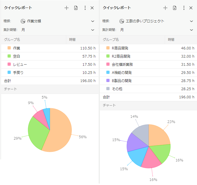Click the orange swatch next to 作業
Screen dimensions: 197x185
pos(9,48)
